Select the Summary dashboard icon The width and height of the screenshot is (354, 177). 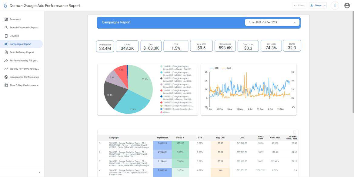(7, 19)
